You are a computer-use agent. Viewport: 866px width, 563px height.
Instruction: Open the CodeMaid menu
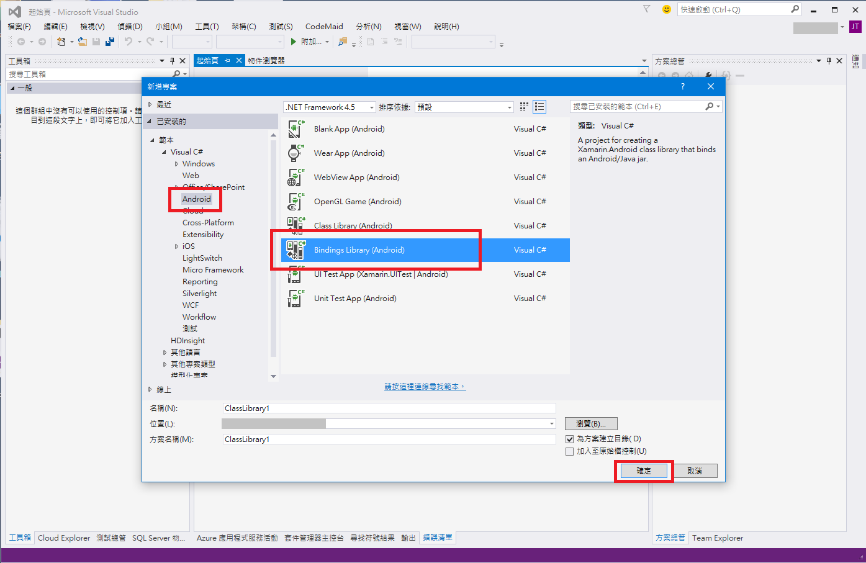point(324,27)
